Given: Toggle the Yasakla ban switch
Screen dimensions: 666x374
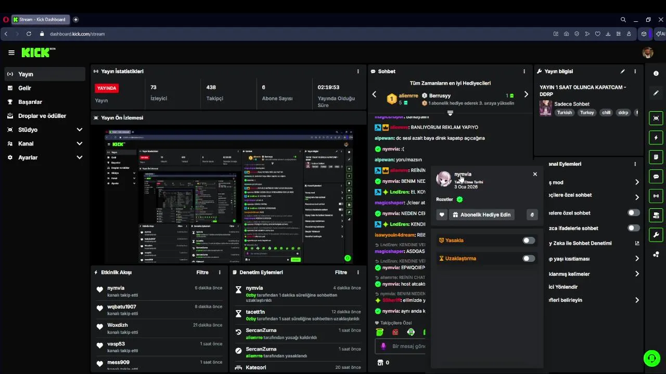Looking at the screenshot, I should [529, 241].
